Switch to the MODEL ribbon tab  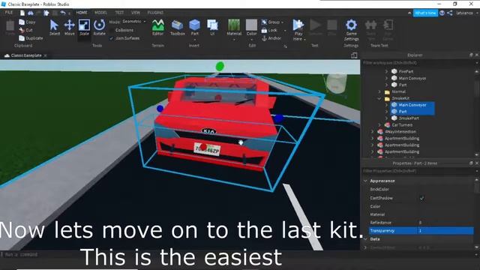pyautogui.click(x=100, y=13)
